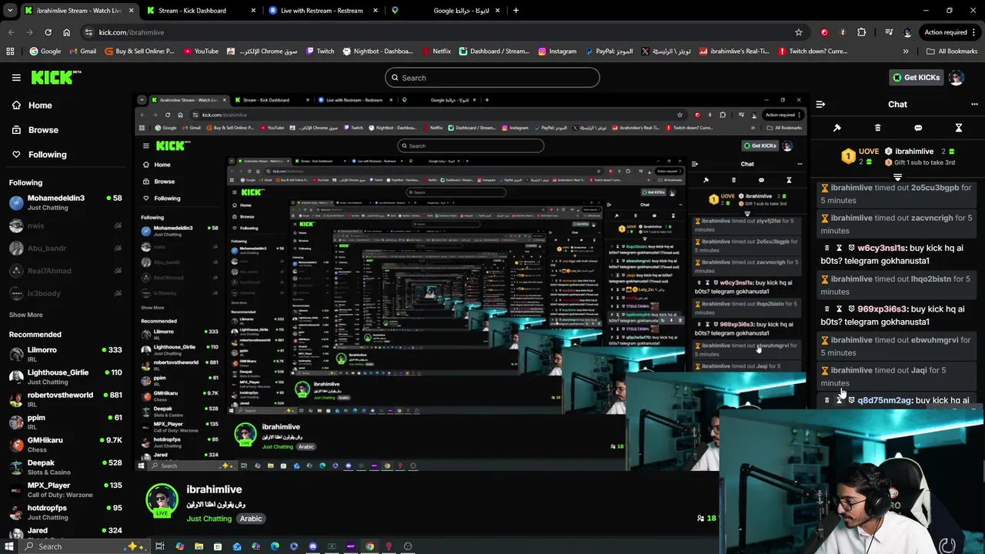Open browser extensions puzzle icon

[x=861, y=32]
